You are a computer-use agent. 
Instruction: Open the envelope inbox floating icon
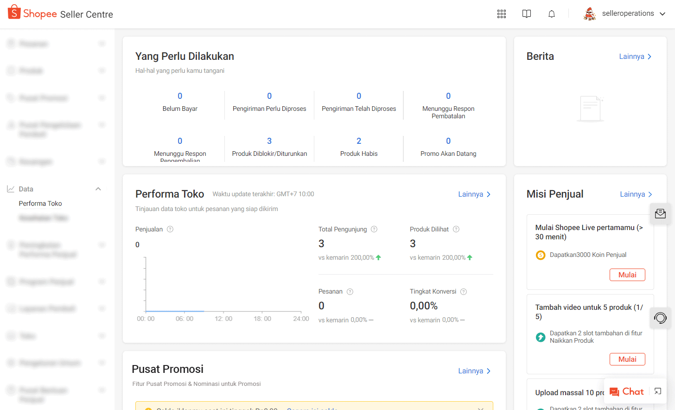(660, 213)
